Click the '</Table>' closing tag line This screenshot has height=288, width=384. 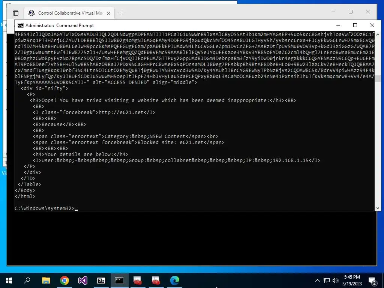30,184
